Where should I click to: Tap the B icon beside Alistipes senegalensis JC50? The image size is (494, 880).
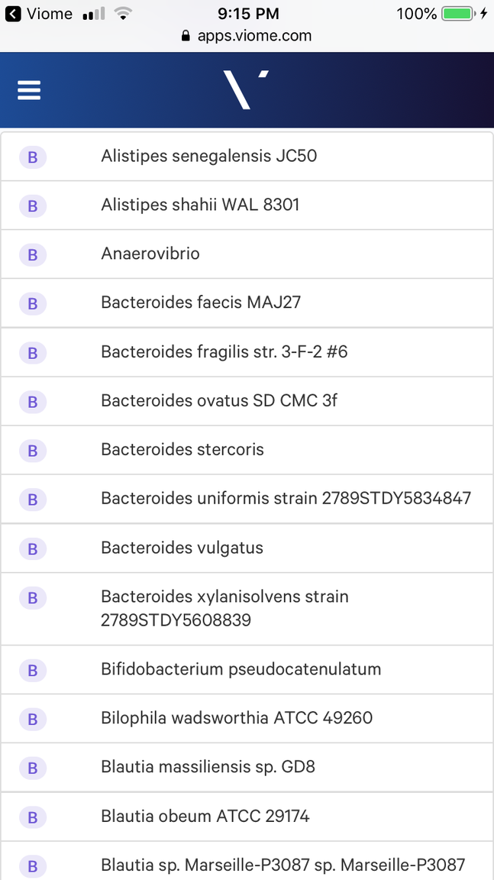coord(33,157)
